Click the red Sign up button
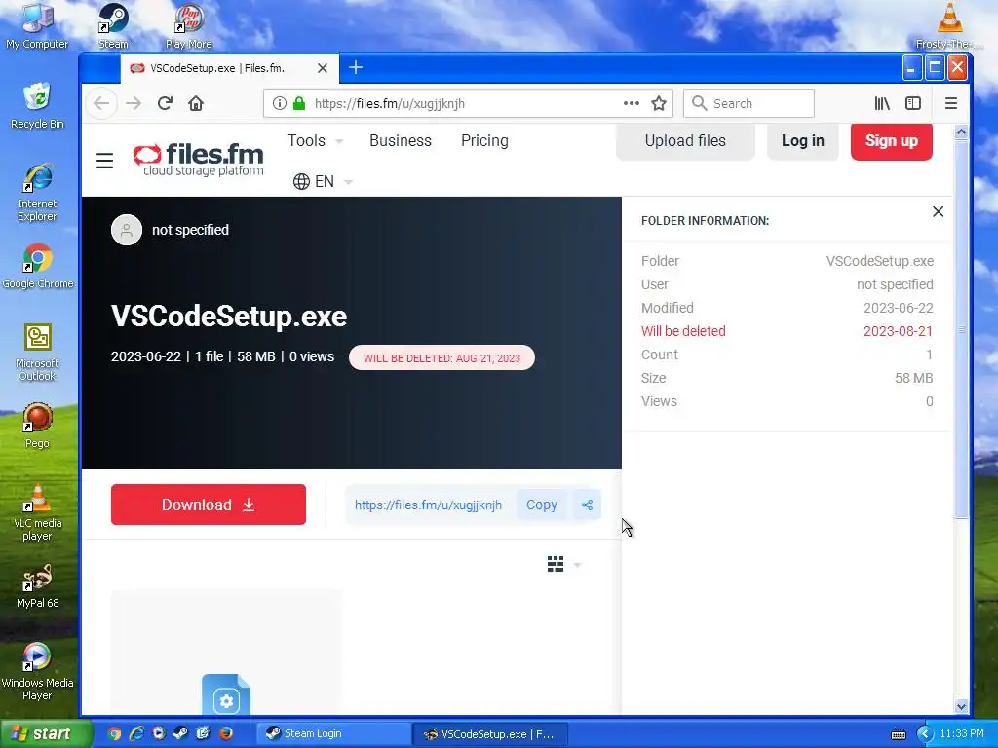Viewport: 998px width, 748px height. [891, 141]
